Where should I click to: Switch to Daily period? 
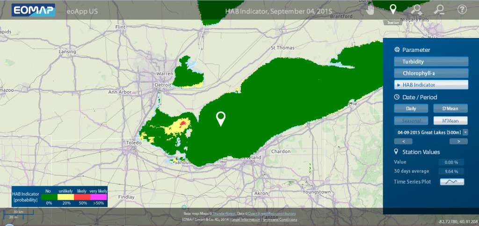pyautogui.click(x=410, y=108)
